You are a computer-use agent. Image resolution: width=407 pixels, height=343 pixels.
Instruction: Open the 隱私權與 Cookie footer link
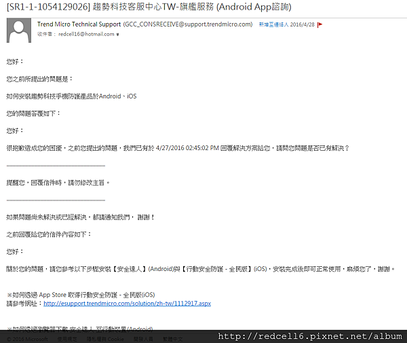105,339
